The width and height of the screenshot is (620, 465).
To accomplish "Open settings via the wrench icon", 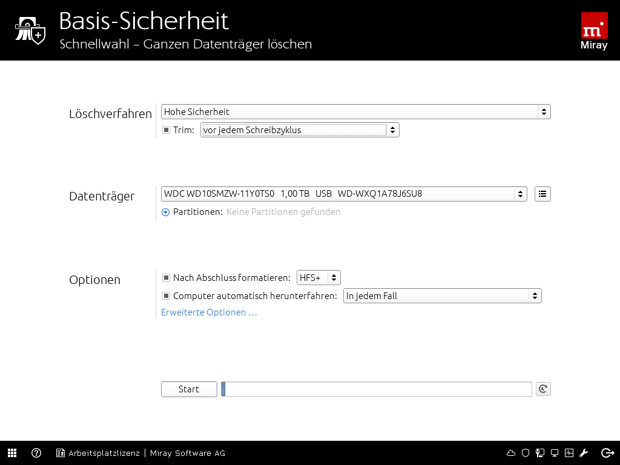I will coord(584,453).
